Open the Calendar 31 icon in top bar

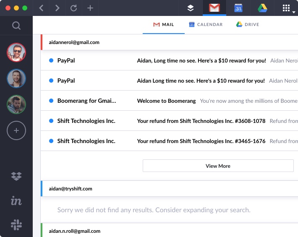(x=238, y=8)
